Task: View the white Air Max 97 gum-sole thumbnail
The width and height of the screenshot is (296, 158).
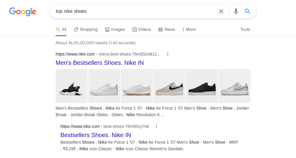Action: [137, 86]
